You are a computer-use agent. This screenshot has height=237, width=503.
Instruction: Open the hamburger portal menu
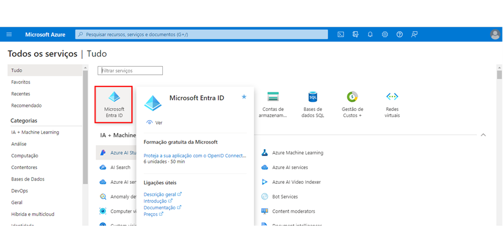coord(9,35)
